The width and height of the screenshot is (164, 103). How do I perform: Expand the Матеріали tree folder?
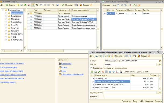6,19
